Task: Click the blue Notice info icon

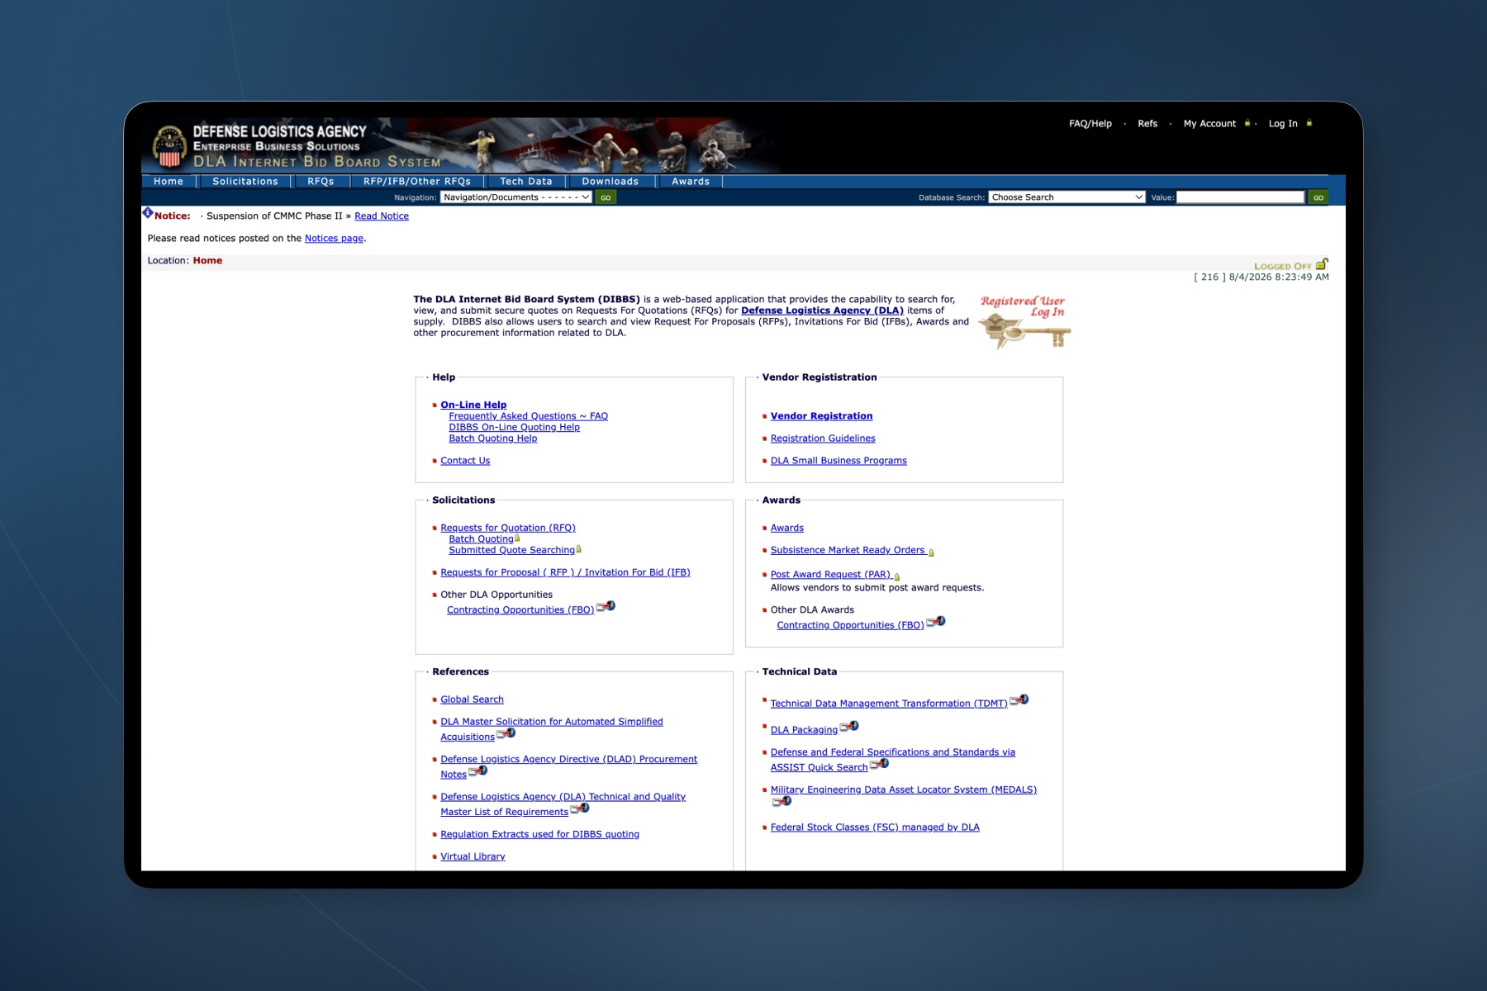Action: (x=148, y=213)
